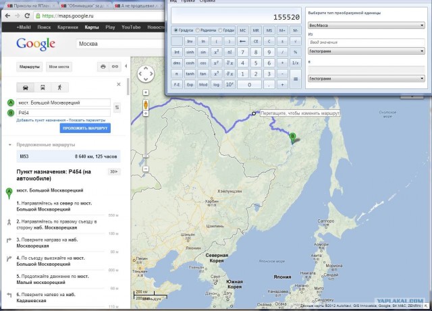Click the browser forward arrow
This screenshot has width=432, height=311.
pos(18,16)
